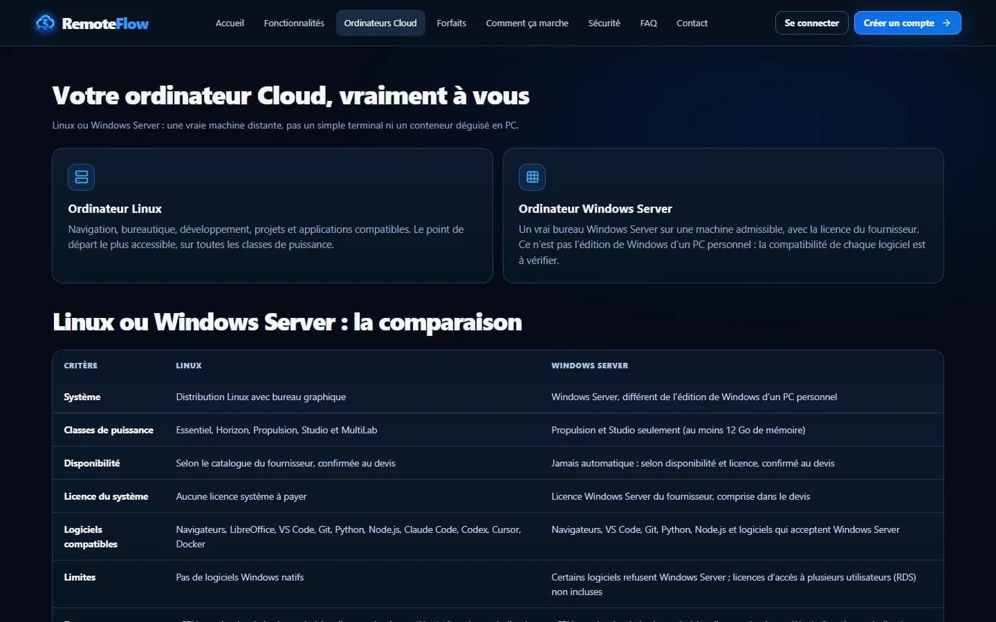The width and height of the screenshot is (996, 622).
Task: Navigate to Comment ça marche
Action: 527,23
